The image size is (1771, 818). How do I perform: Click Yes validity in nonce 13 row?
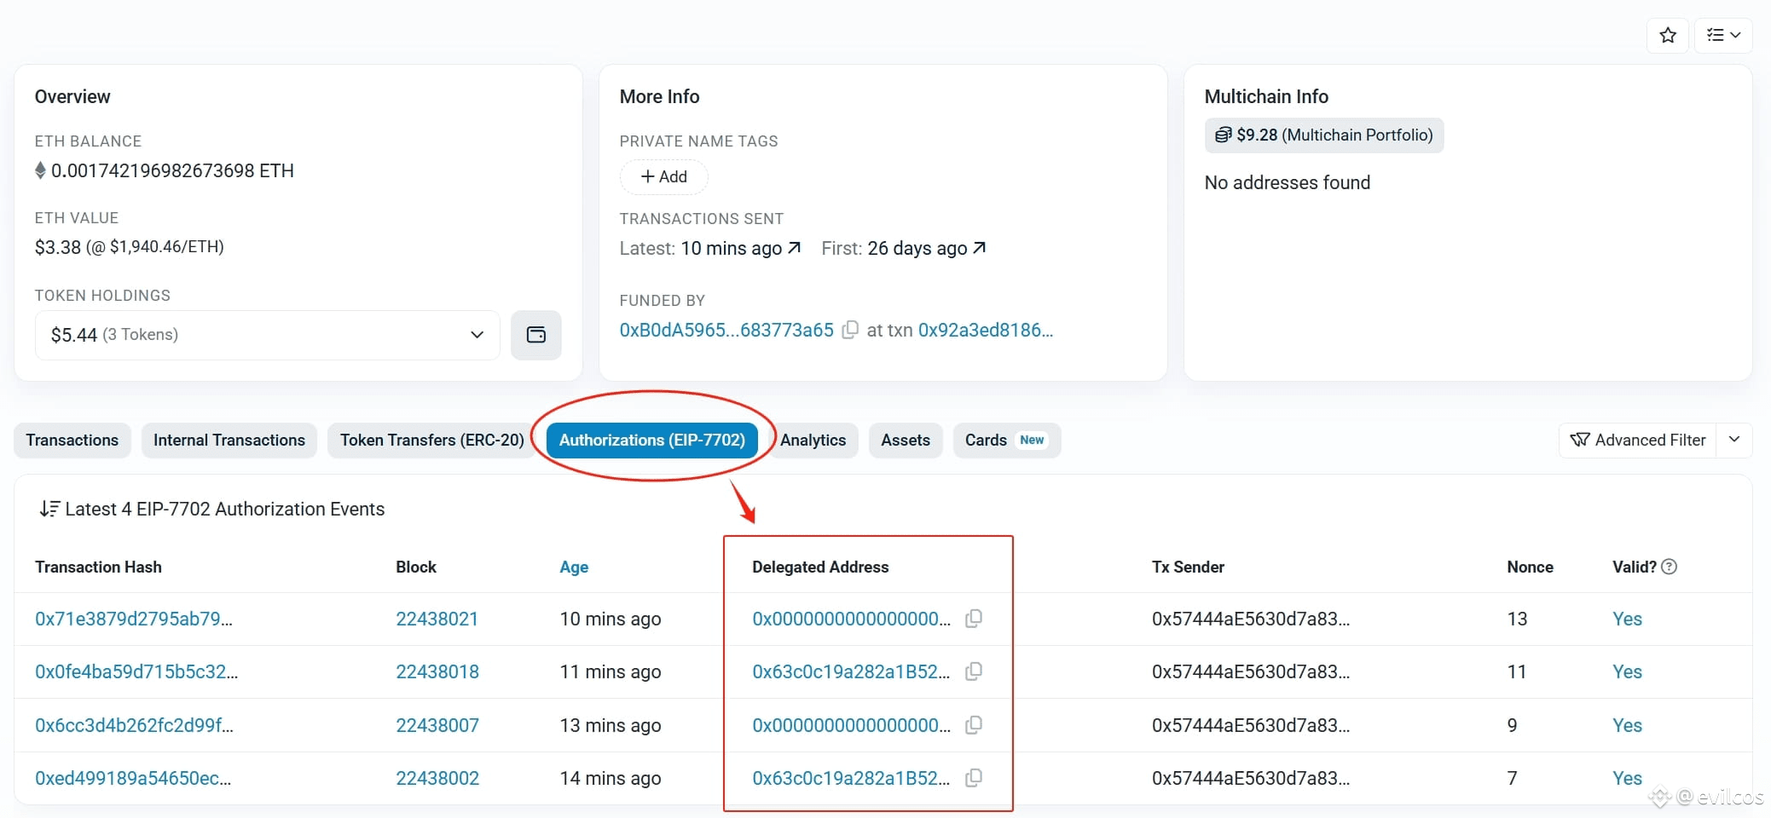point(1627,619)
